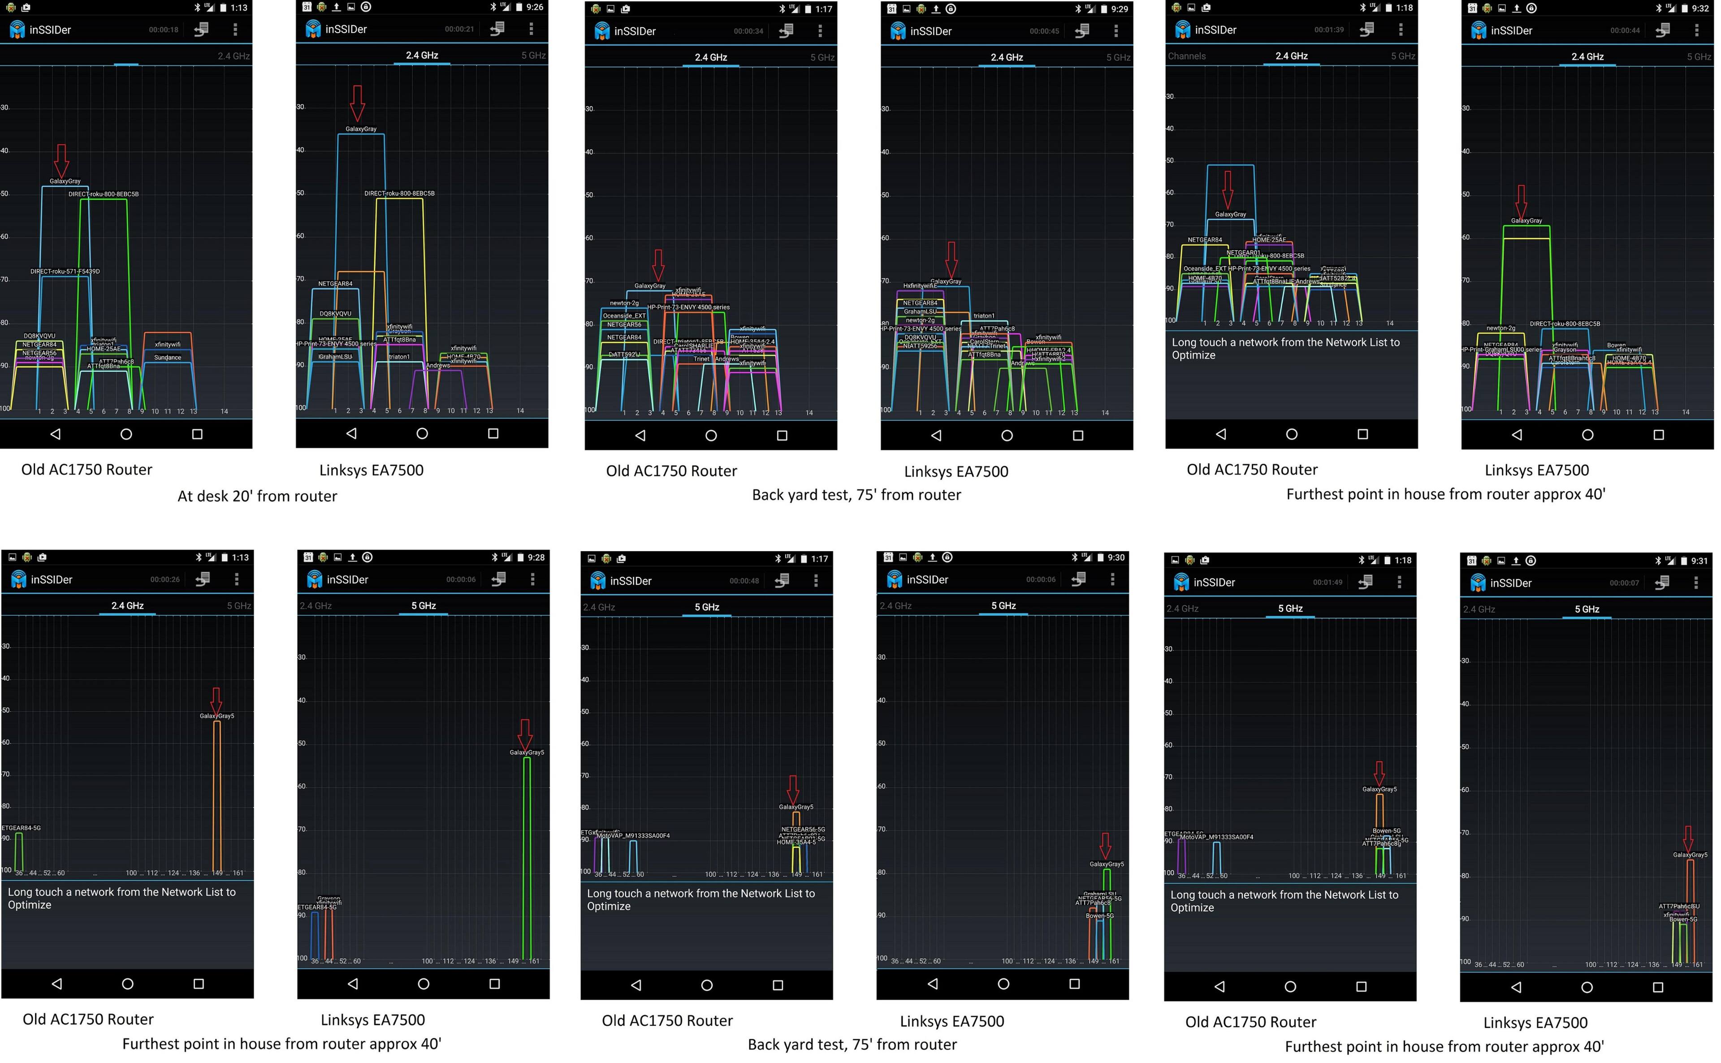Open three-dot menu beside timer 00:01:49
Image resolution: width=1721 pixels, height=1063 pixels.
pos(1399,582)
